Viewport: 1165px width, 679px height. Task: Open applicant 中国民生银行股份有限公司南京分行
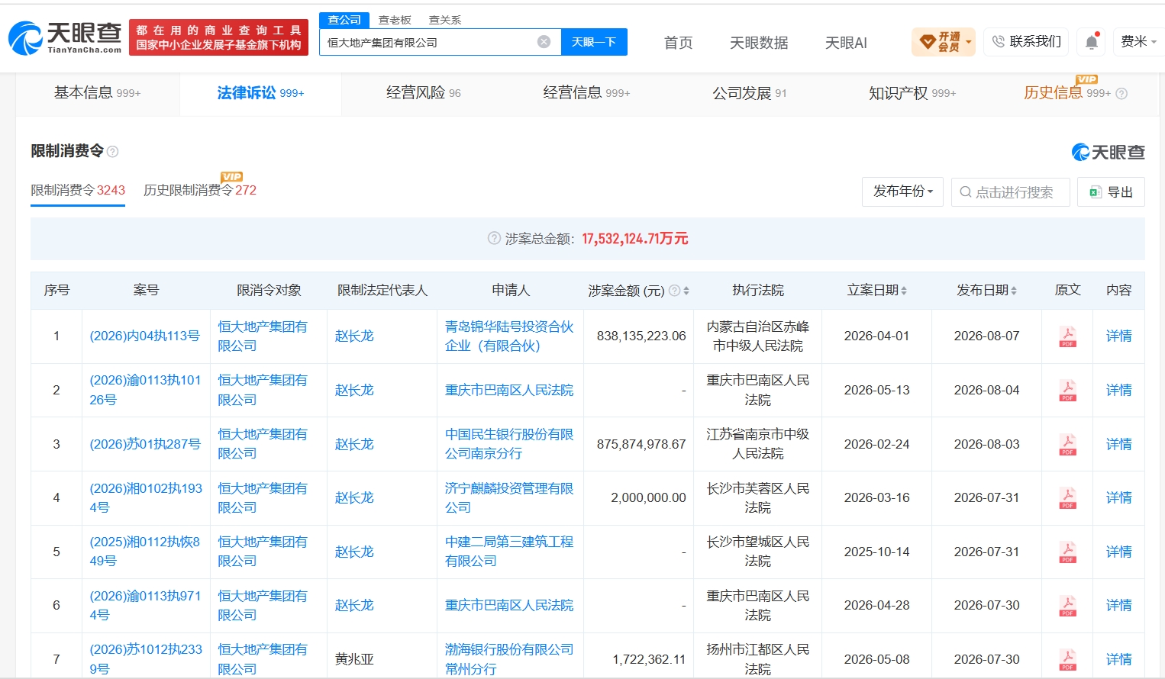pos(509,444)
